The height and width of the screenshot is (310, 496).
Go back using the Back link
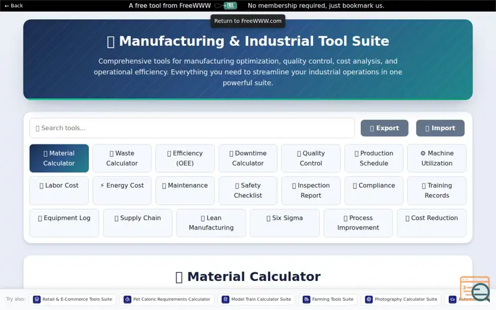[14, 6]
